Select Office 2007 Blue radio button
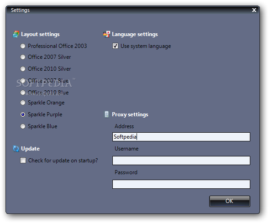 (23, 81)
